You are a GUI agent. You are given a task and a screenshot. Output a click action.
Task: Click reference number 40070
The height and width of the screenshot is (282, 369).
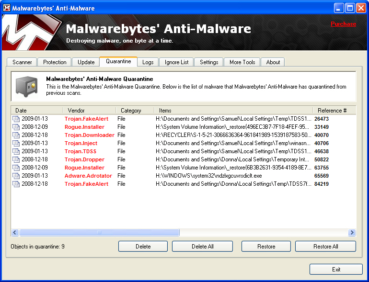tap(322, 135)
